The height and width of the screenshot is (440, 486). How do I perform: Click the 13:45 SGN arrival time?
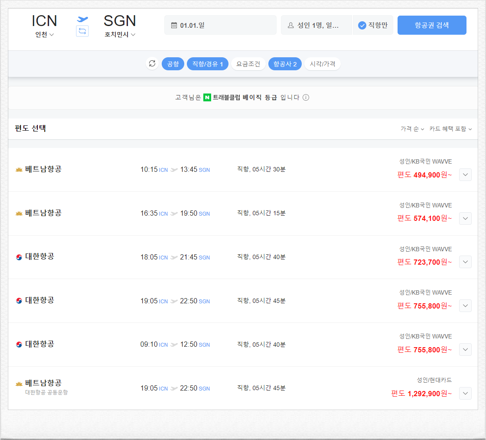195,169
